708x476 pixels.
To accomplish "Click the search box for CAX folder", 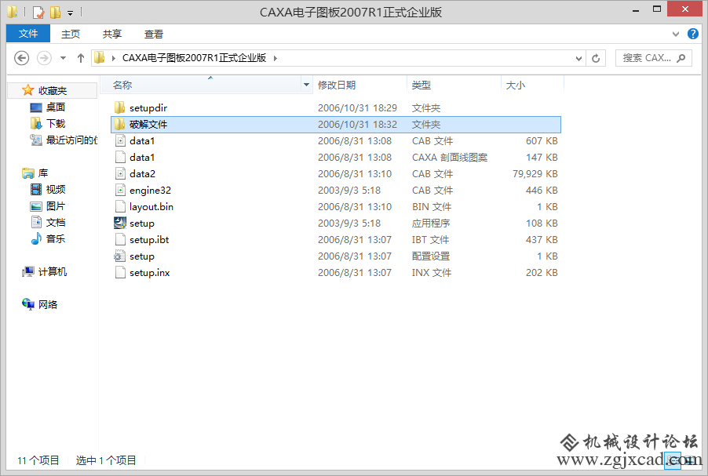I will tap(653, 58).
